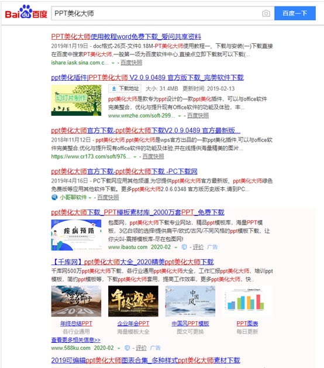Click 图文可更换 caption text
324x368 pixels.
(190, 332)
